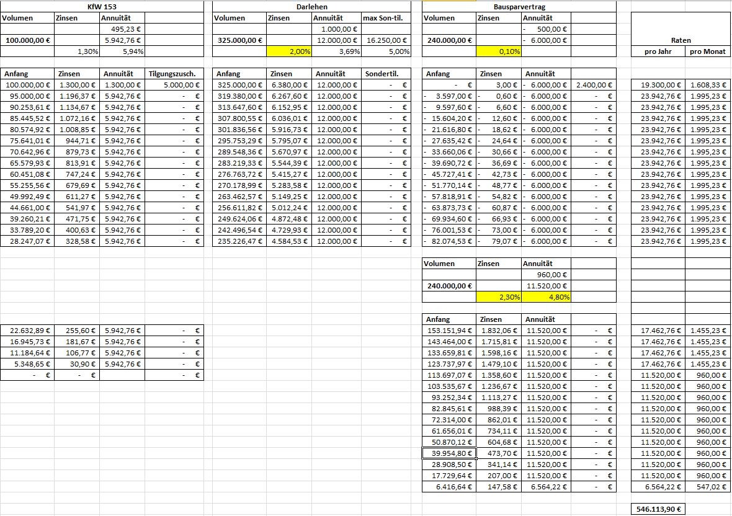732x516 pixels.
Task: Select the Tilgungszusch. column header
Action: 174,74
